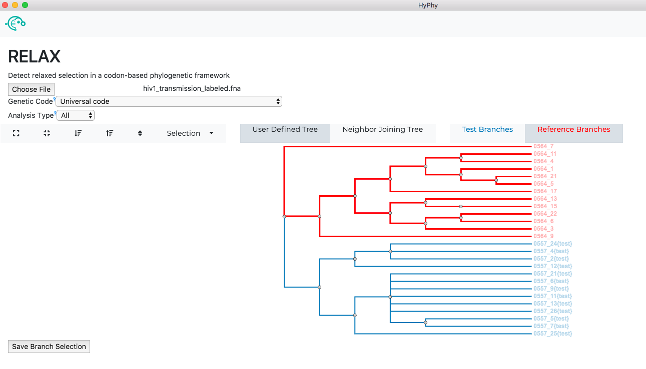Click internal node joining 0557_5 and 0557_7
Screen dimensions: 646x369
pyautogui.click(x=426, y=323)
